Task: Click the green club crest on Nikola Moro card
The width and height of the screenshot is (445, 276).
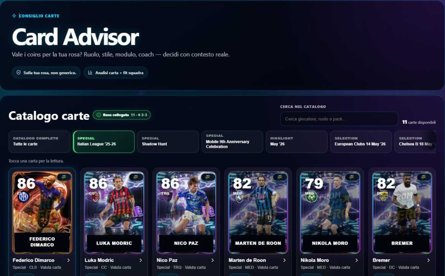Action: [311, 197]
